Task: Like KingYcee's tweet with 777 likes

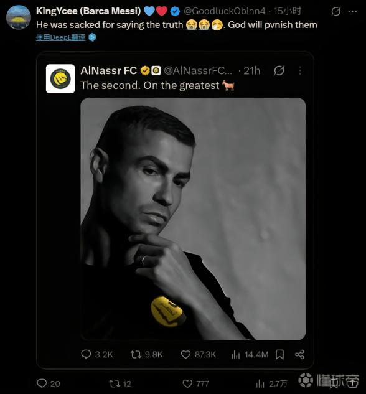Action: (187, 383)
